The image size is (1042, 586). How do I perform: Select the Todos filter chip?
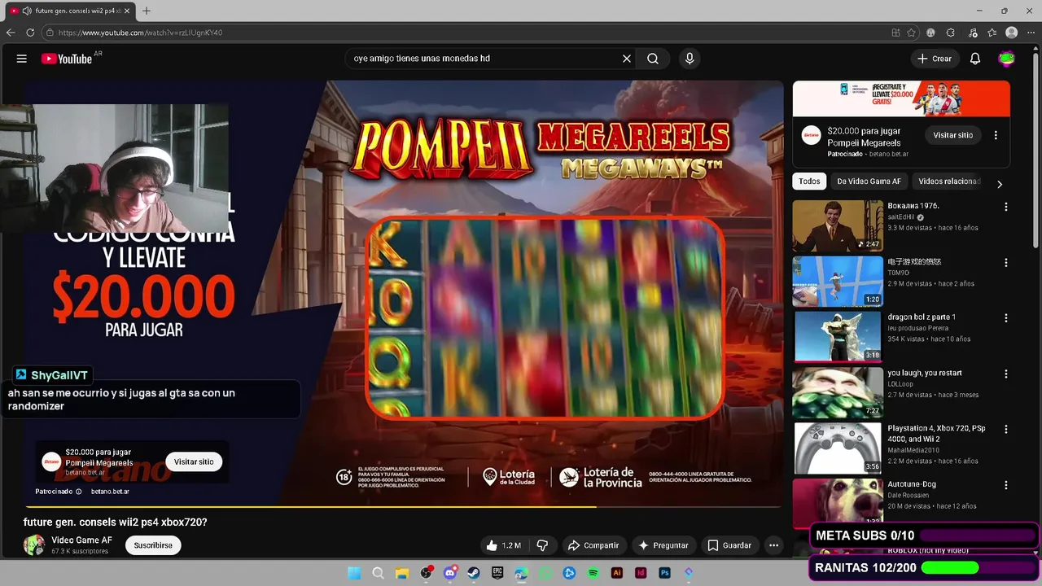[809, 181]
